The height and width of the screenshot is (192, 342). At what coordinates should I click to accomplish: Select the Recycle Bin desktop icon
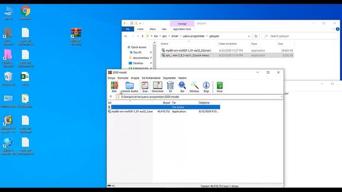click(9, 78)
